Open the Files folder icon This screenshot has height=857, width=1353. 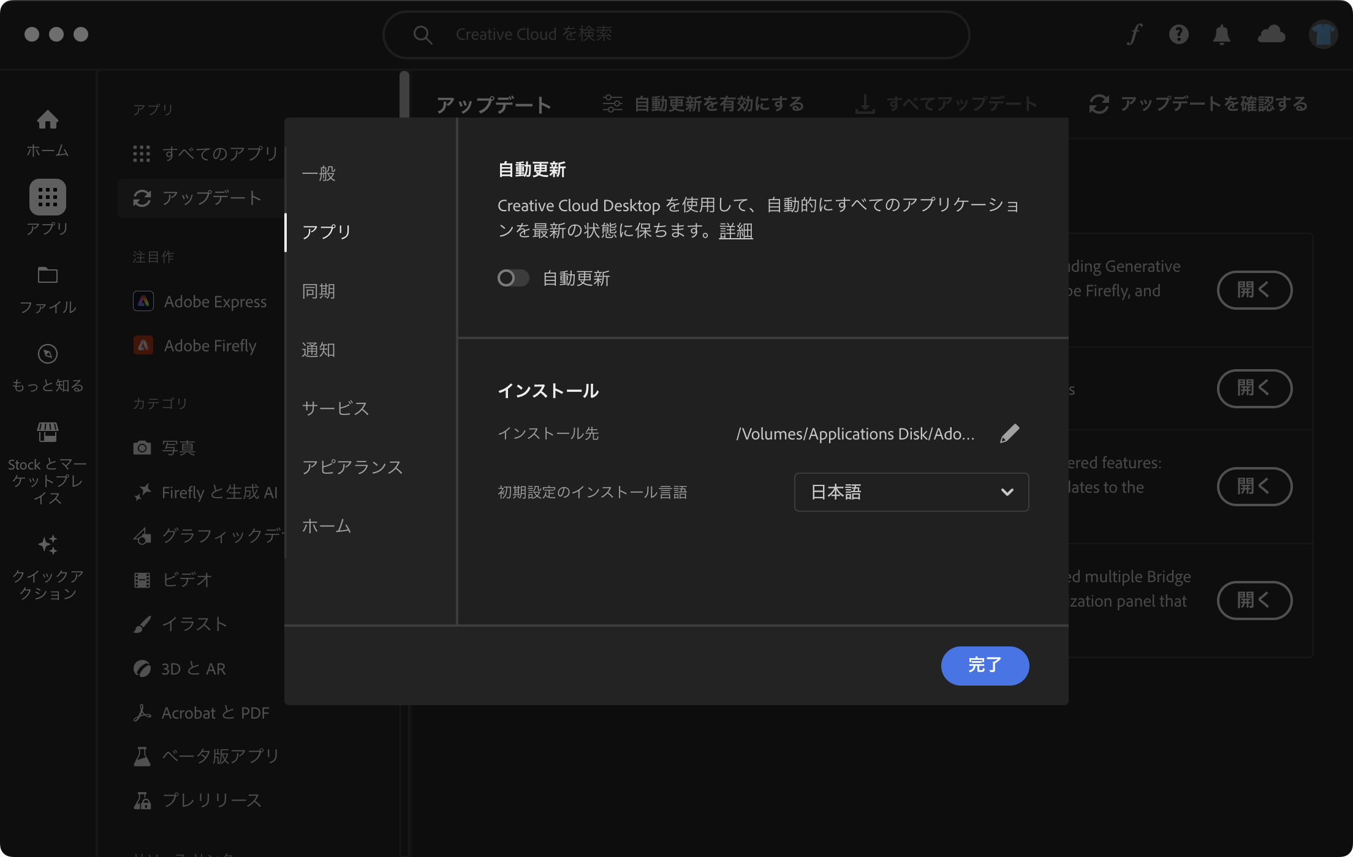(48, 275)
